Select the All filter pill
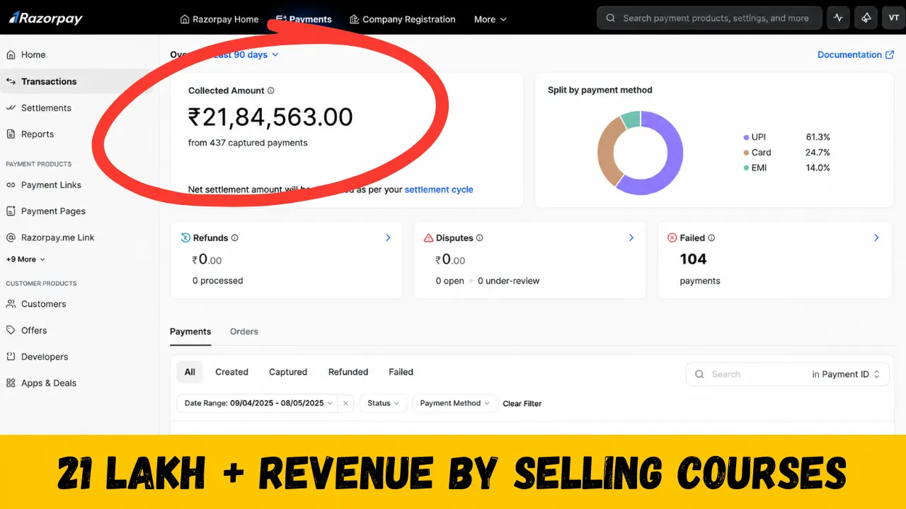 (x=190, y=372)
